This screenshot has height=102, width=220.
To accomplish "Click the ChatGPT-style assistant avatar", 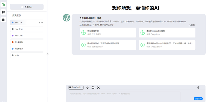I will 67,18.
